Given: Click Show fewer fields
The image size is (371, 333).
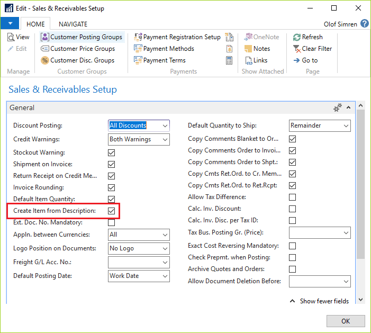Looking at the screenshot, I should 320,301.
